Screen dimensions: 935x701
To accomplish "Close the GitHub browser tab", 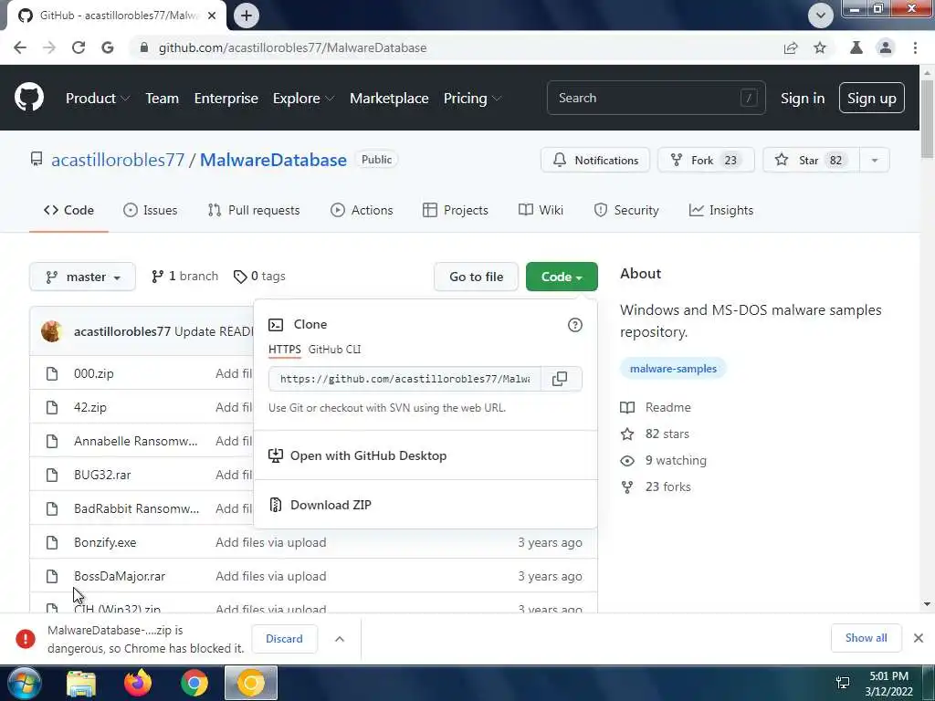I will coord(212,16).
